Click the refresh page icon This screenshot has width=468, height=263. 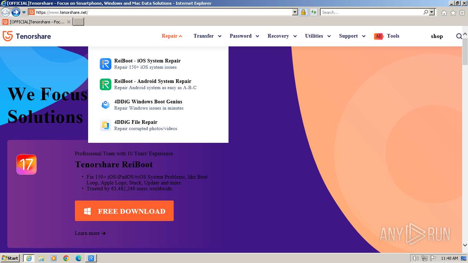click(x=313, y=12)
